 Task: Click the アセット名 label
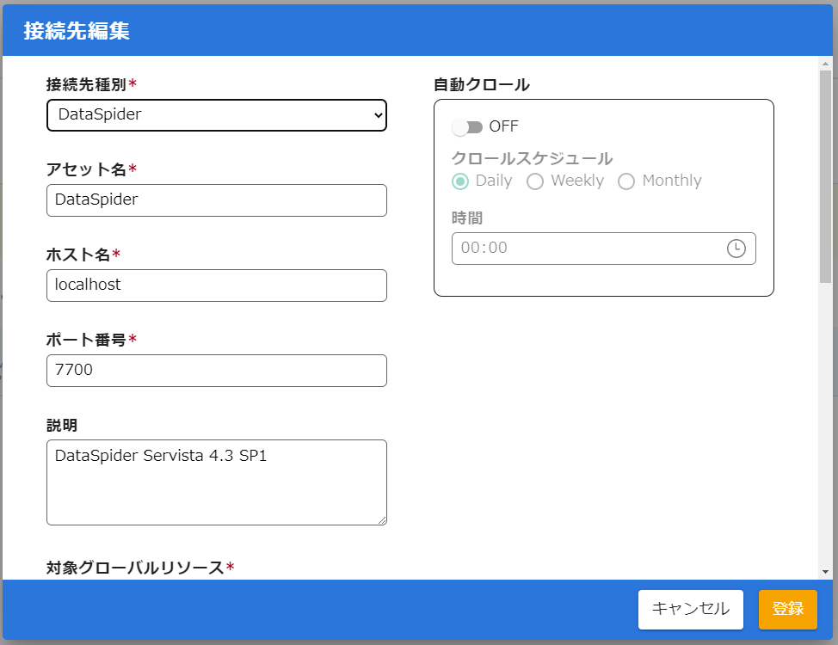(x=86, y=169)
